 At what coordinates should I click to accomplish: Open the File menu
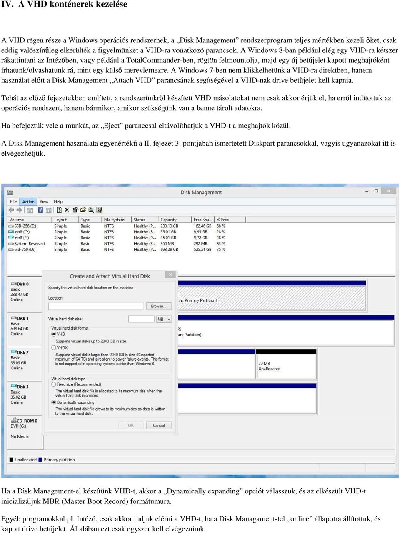(13, 201)
